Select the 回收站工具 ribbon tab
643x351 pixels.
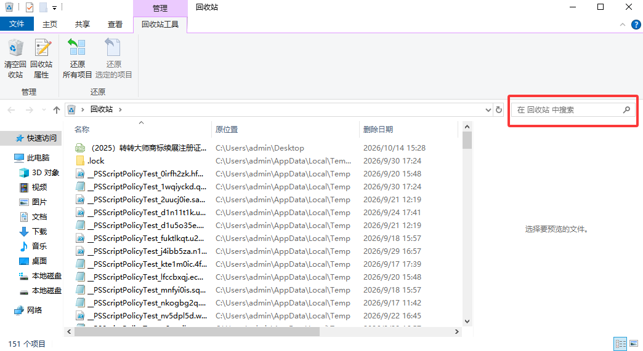tap(160, 24)
